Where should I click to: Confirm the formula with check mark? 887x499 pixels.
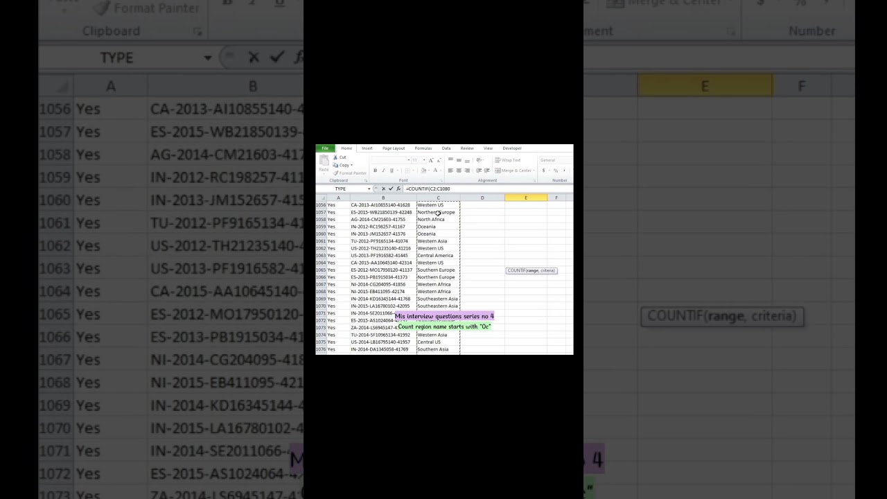coord(391,189)
